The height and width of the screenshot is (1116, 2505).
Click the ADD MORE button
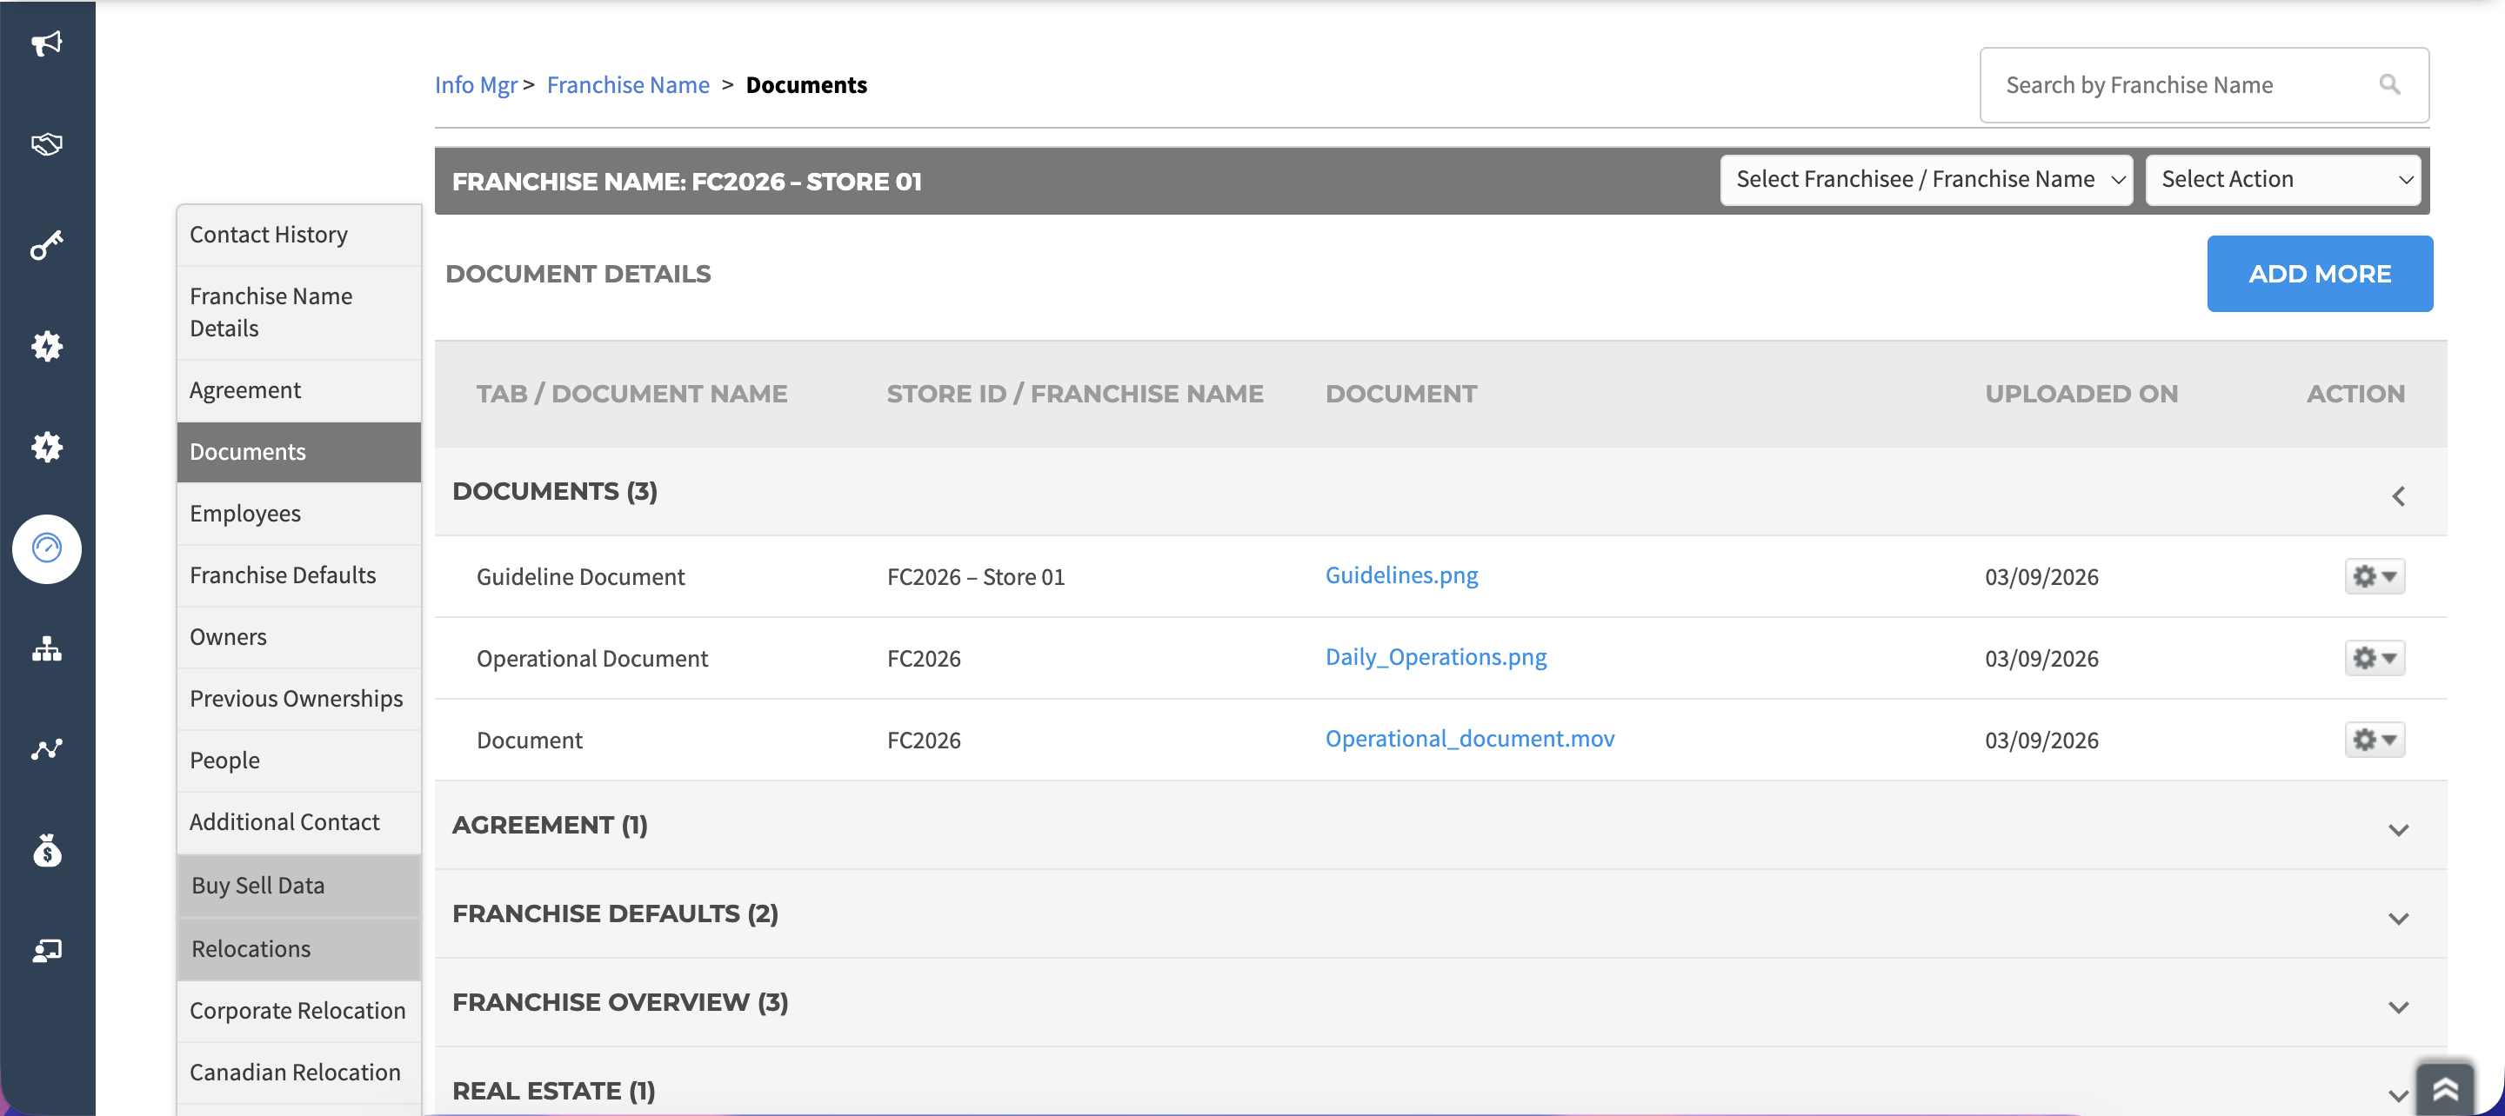pos(2319,274)
